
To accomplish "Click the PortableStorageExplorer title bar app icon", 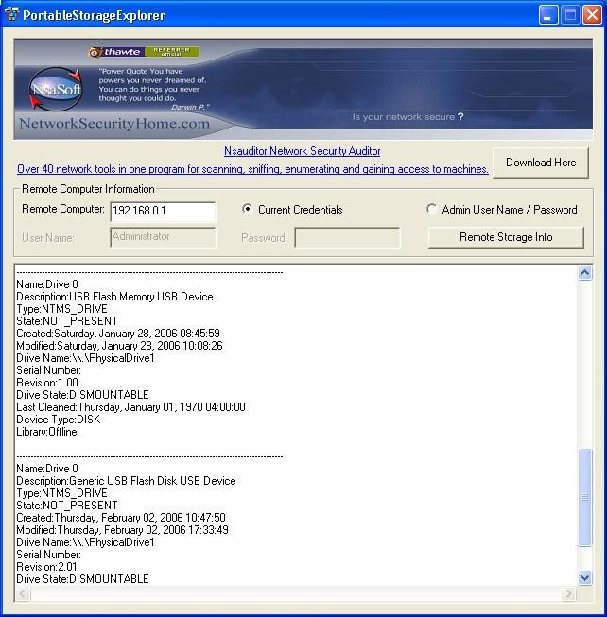I will point(11,14).
